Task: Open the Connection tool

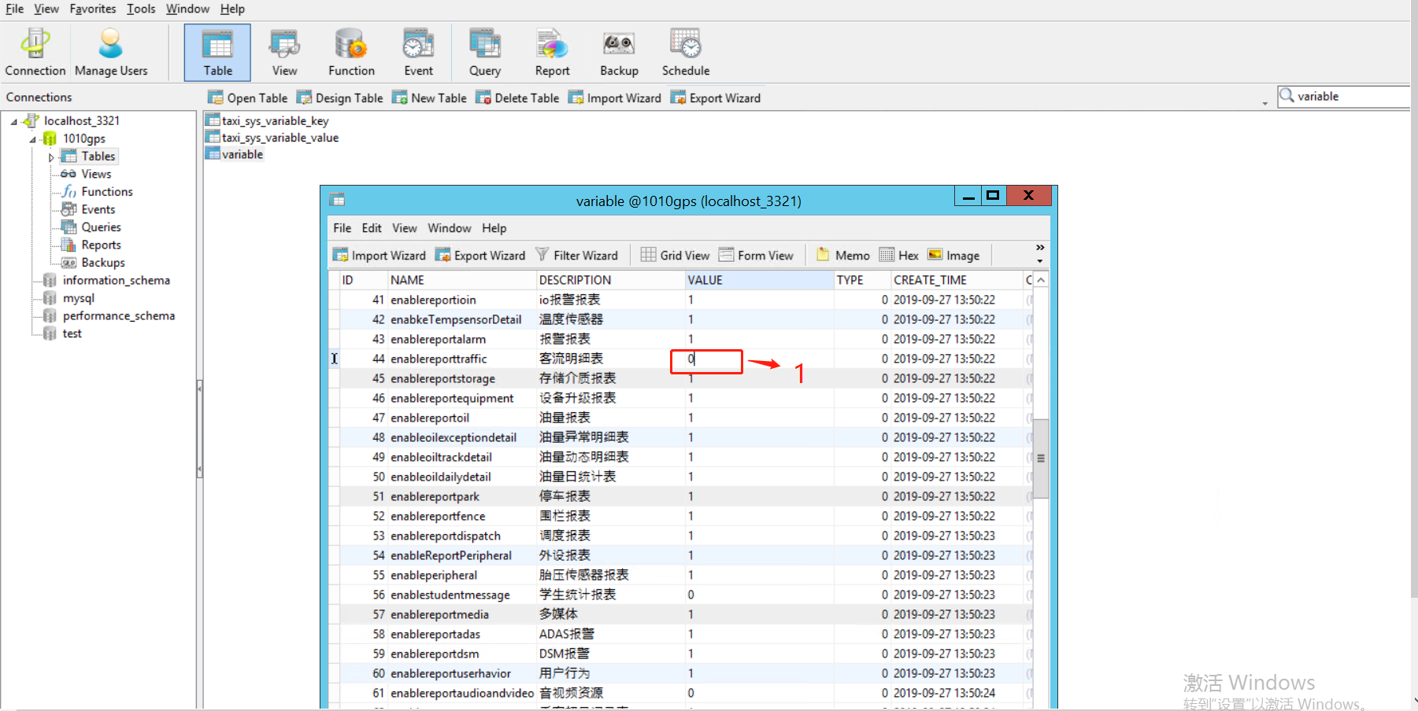Action: coord(35,53)
